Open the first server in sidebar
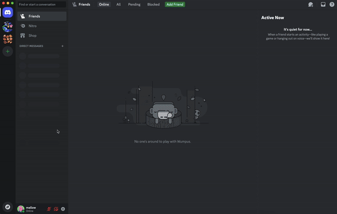 [8, 27]
